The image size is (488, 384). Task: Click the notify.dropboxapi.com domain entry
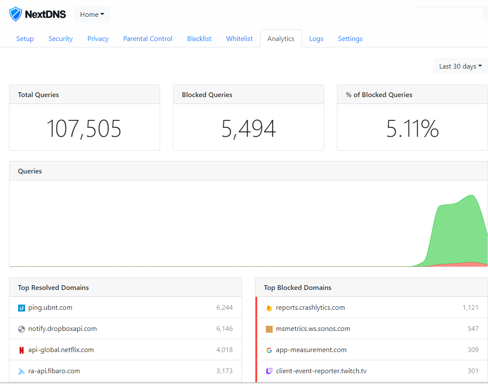pyautogui.click(x=63, y=329)
